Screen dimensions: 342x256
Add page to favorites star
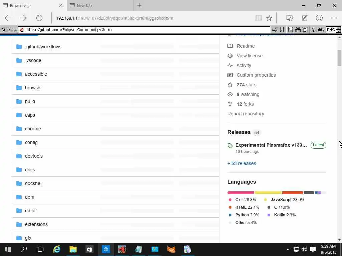point(269,18)
